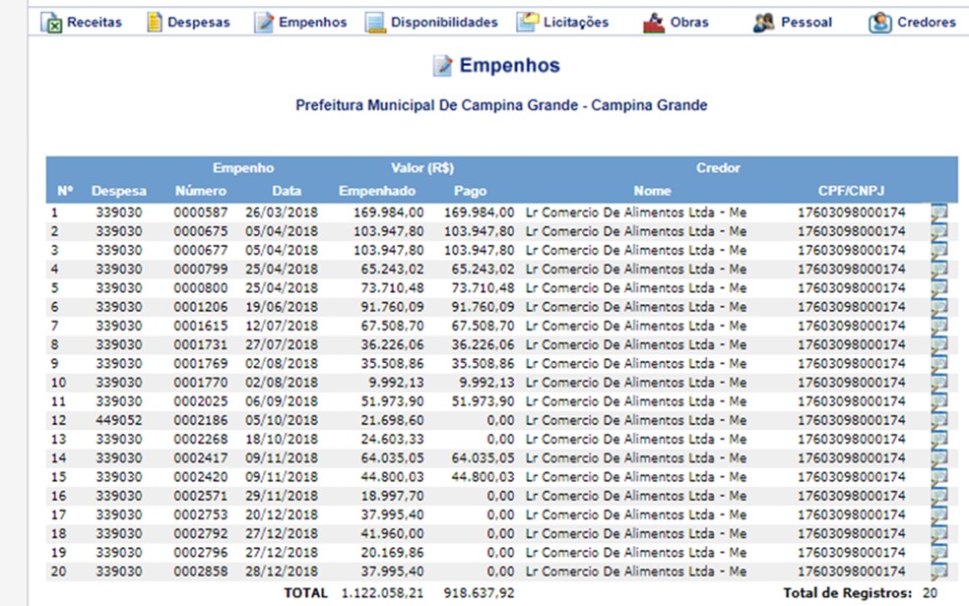The image size is (969, 606).
Task: Select the Empenhos menu item
Action: pos(312,23)
